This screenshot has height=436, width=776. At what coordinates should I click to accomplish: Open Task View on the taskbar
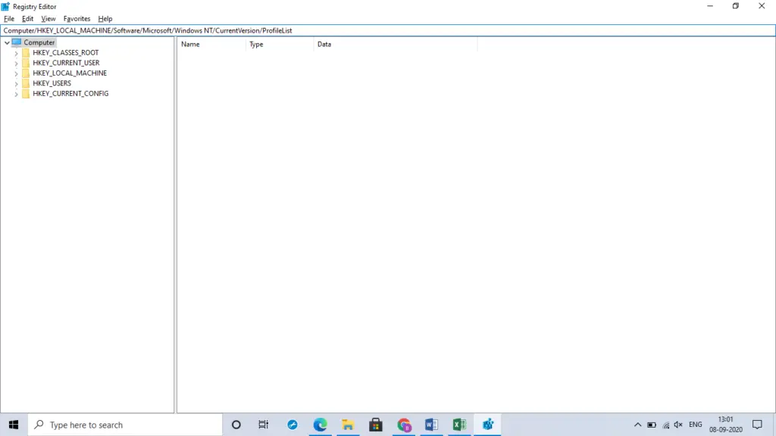(263, 425)
